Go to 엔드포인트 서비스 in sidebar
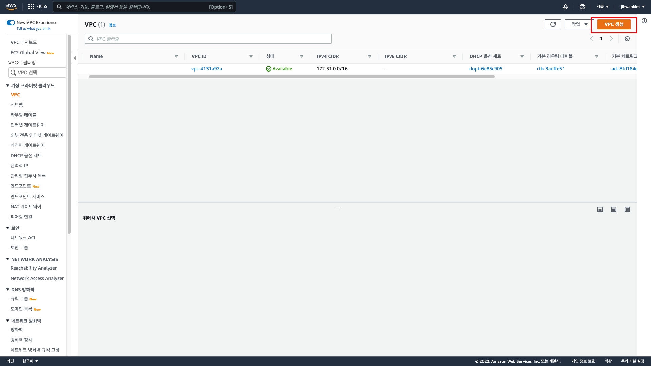 pyautogui.click(x=27, y=197)
